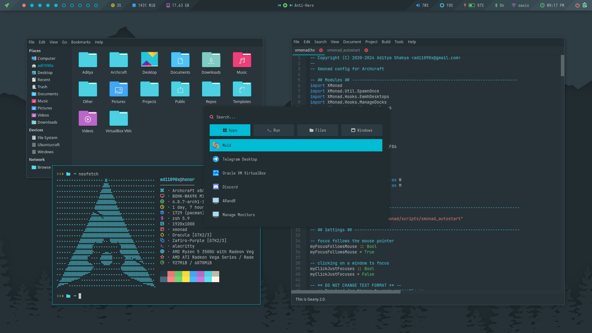The height and width of the screenshot is (333, 592).
Task: Click the rocket launcher icon in top bar
Action: (7, 5)
